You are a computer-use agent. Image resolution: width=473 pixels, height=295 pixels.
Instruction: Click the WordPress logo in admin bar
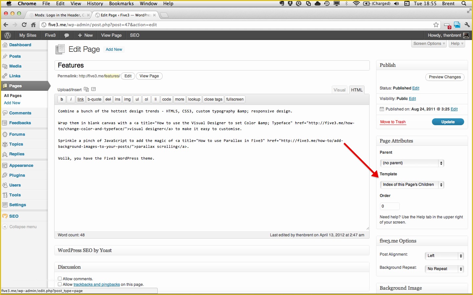pos(8,35)
